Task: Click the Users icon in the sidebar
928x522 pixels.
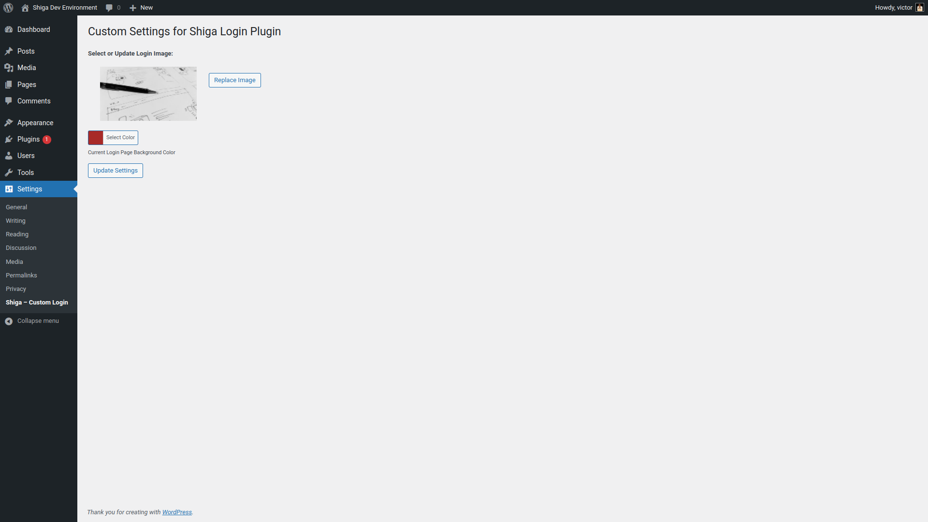Action: [x=9, y=155]
